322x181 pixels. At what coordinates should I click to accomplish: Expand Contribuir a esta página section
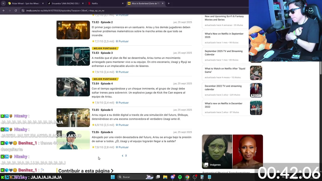(x=86, y=171)
